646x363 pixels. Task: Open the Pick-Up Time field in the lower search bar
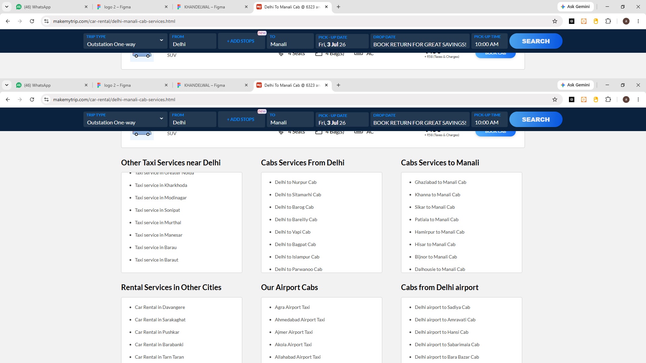(489, 119)
